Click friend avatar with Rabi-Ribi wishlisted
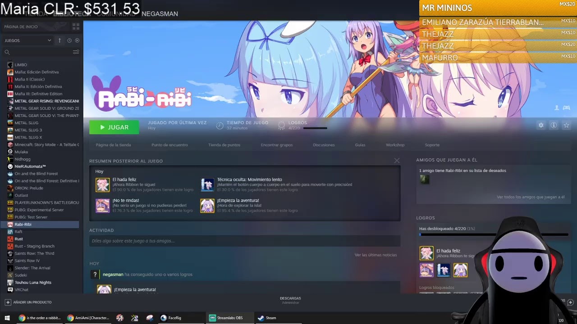 click(425, 180)
